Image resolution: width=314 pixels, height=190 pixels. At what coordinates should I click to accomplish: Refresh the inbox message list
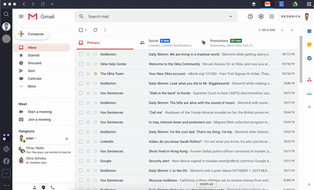click(x=95, y=30)
